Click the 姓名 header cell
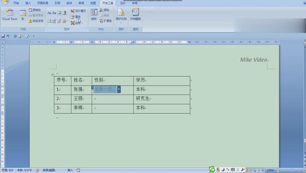 point(82,81)
